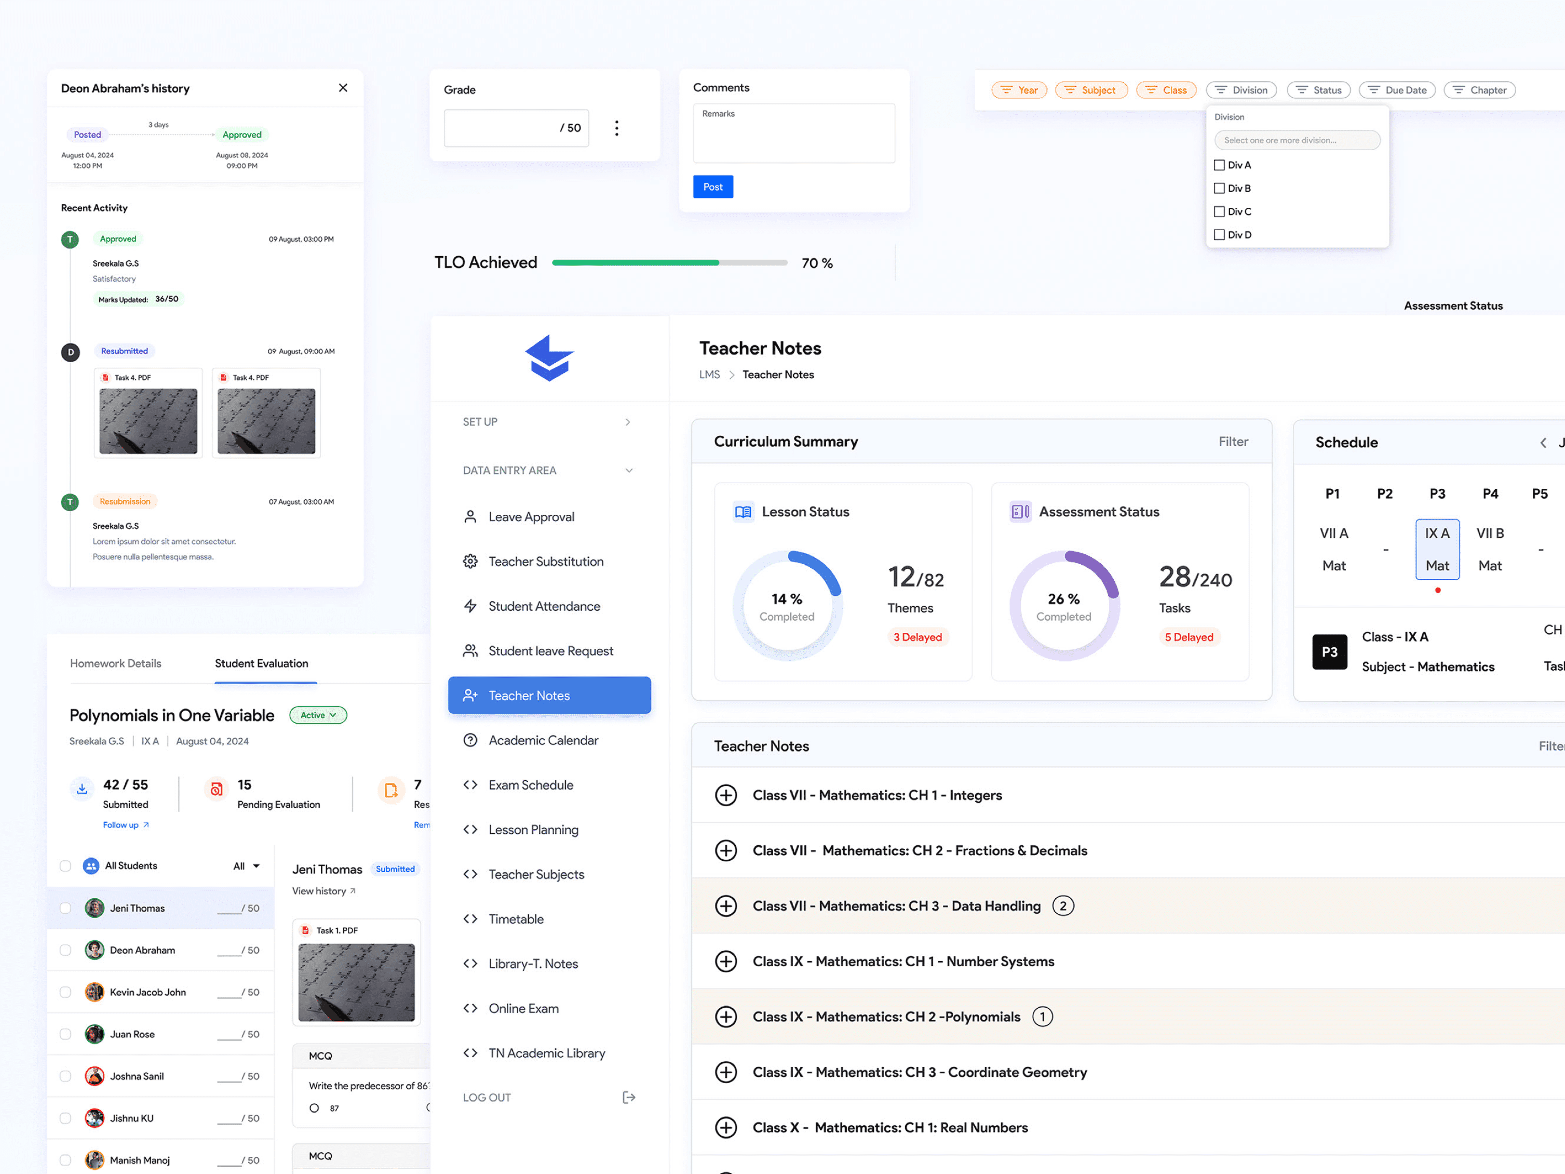Select Kevin Jacob John row checkbox
This screenshot has height=1174, width=1565.
65,992
